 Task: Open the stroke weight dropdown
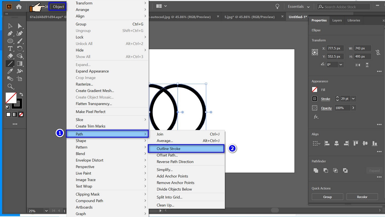[x=353, y=99]
